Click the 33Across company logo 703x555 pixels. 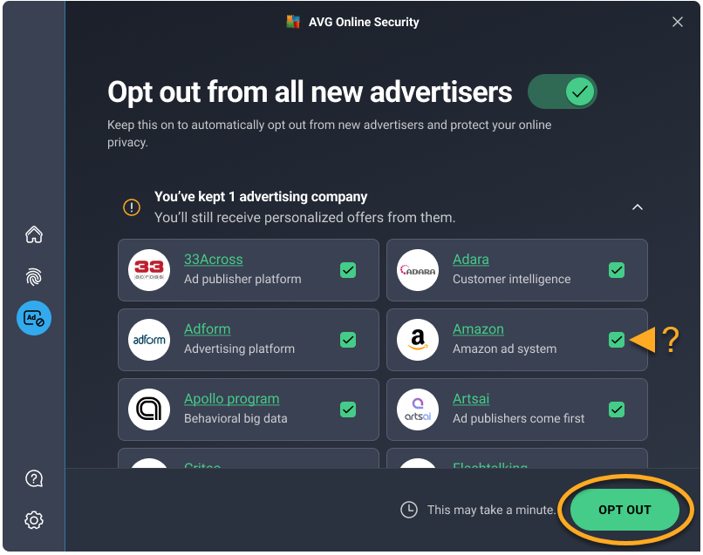click(149, 270)
